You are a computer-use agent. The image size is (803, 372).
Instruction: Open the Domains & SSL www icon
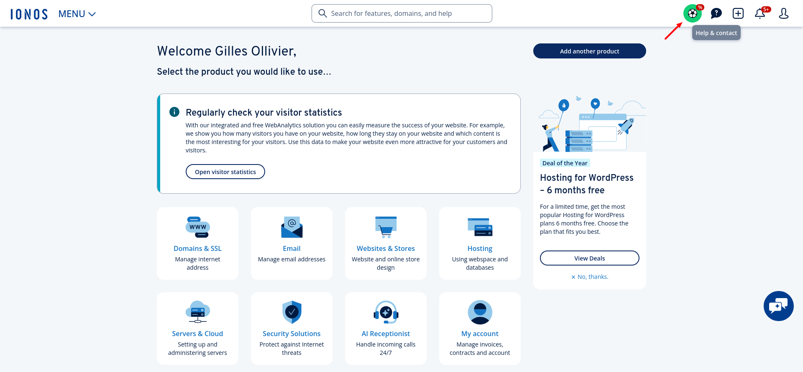[197, 227]
